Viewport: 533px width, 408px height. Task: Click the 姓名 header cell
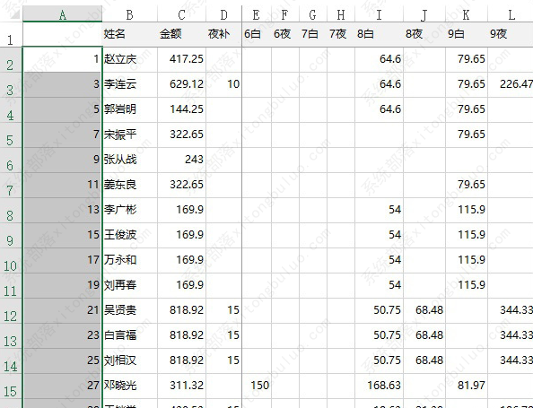click(129, 34)
